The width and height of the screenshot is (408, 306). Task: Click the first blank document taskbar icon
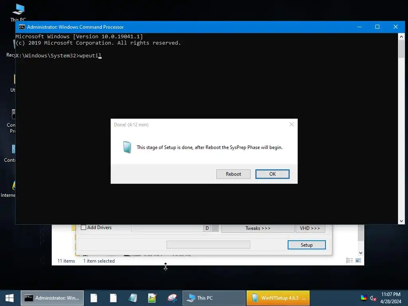[x=94, y=298]
